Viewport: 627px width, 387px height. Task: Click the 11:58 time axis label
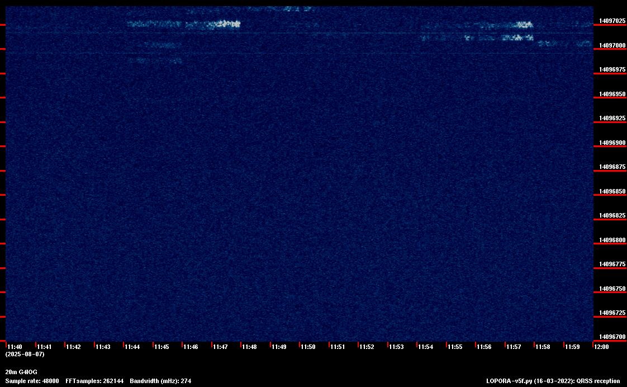tap(543, 347)
